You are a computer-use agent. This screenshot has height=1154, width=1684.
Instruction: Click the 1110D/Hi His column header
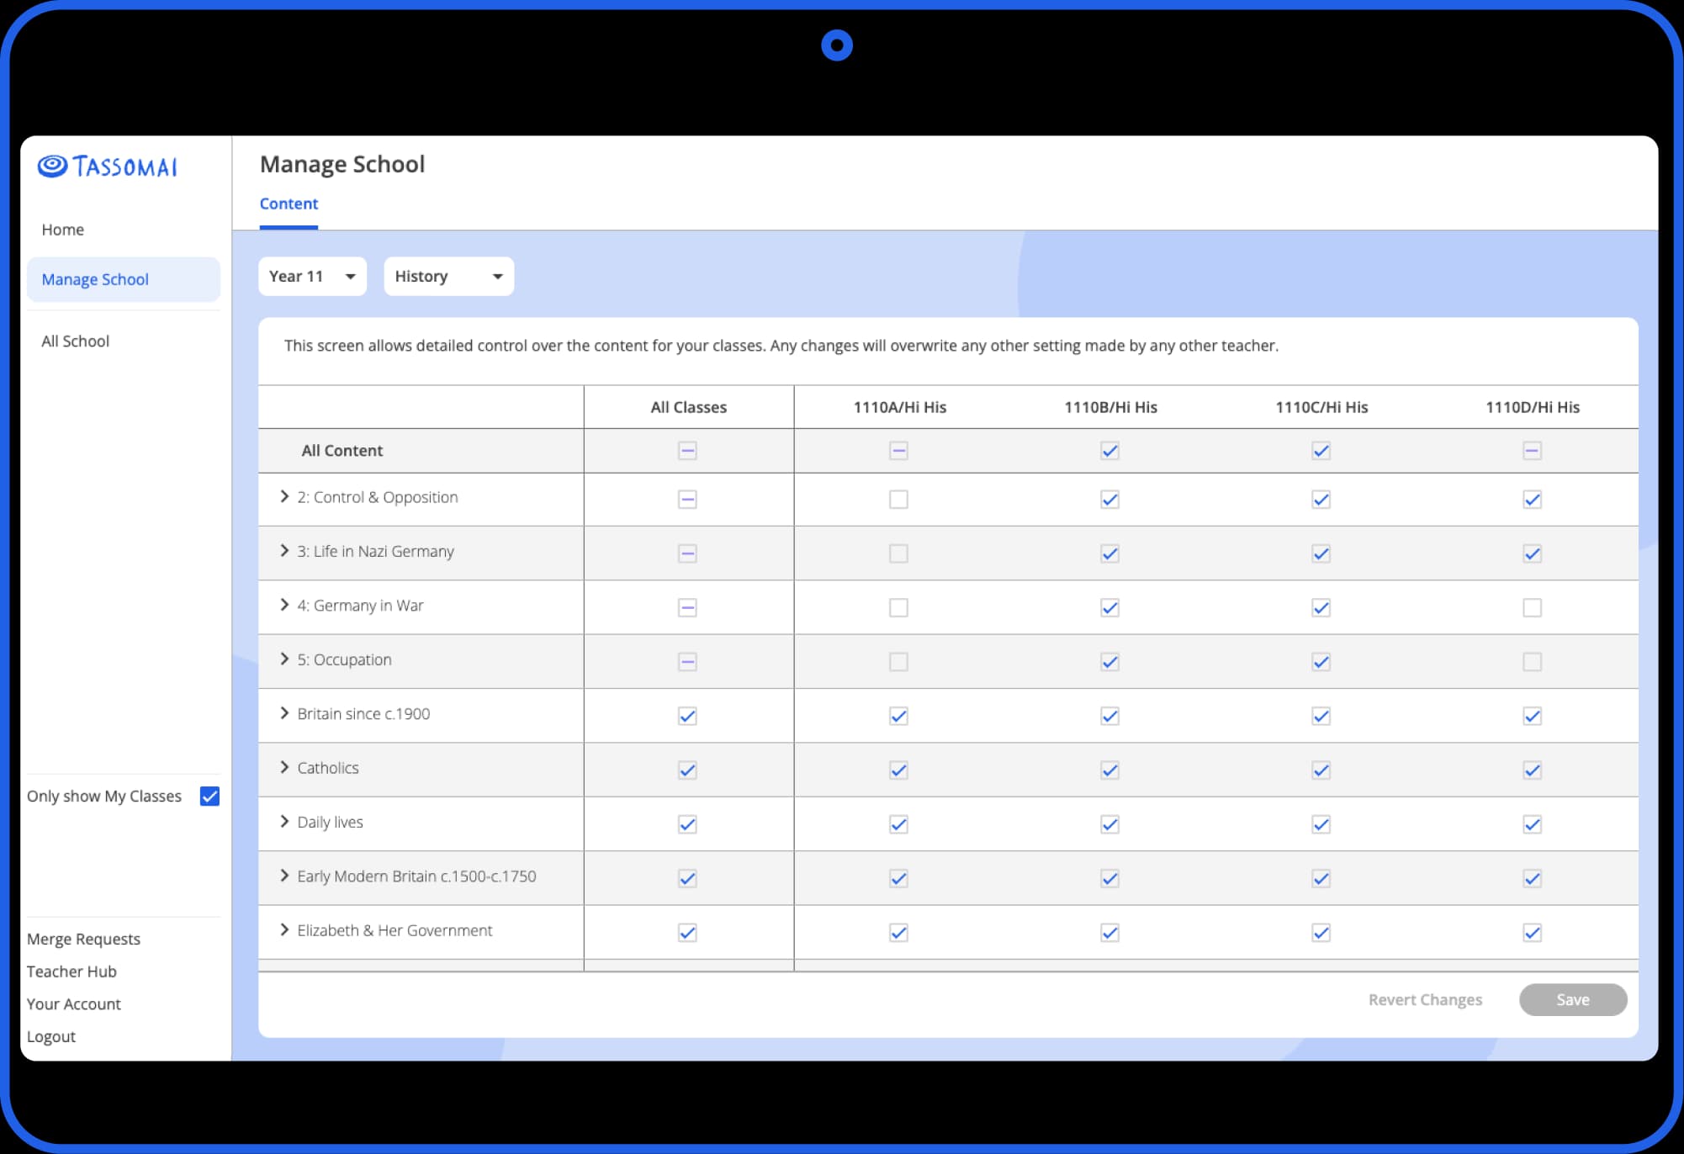click(x=1533, y=407)
